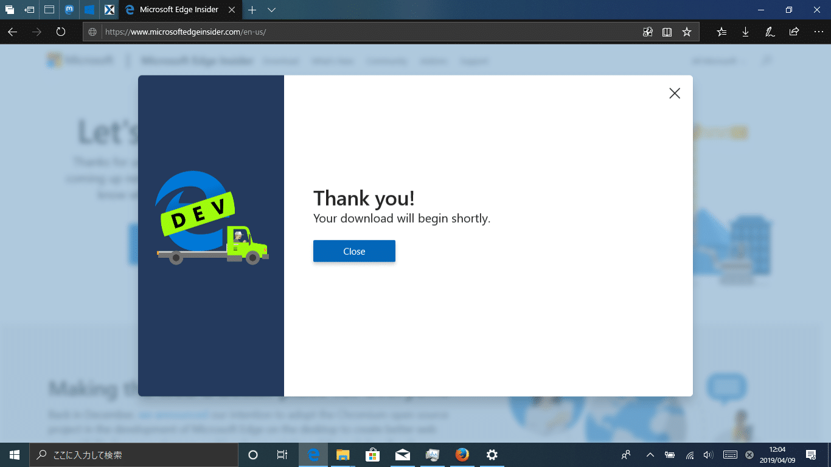Open Settings gear on the taskbar
Image resolution: width=831 pixels, height=467 pixels.
click(x=492, y=455)
